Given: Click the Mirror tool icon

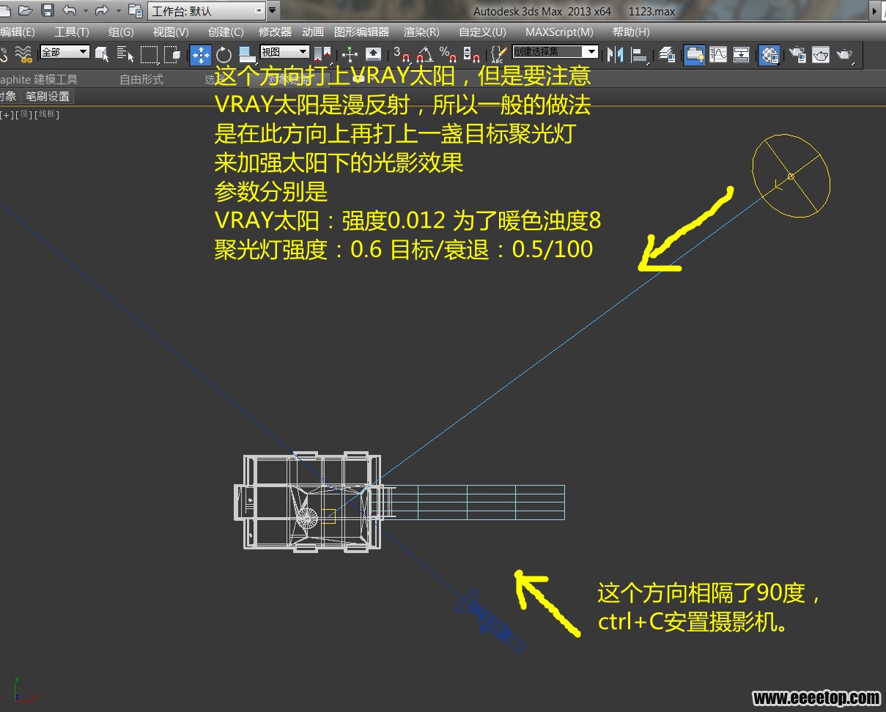Looking at the screenshot, I should pos(616,54).
